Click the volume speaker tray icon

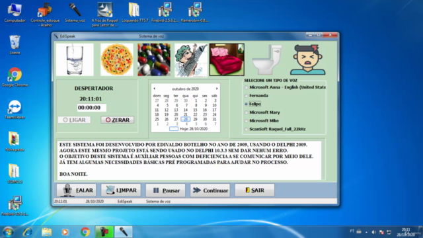point(373,232)
